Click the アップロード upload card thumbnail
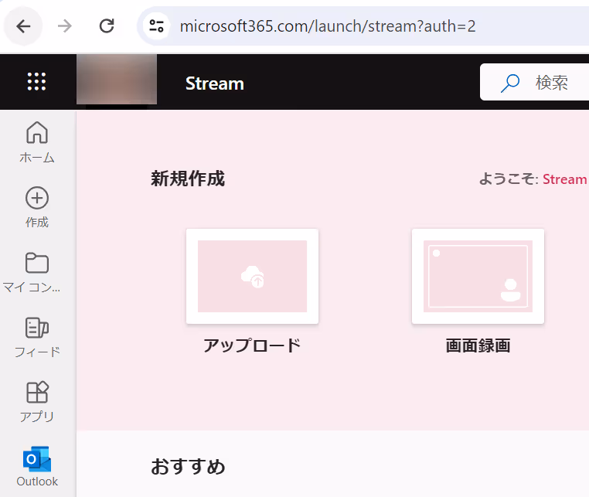589x497 pixels. pos(253,276)
